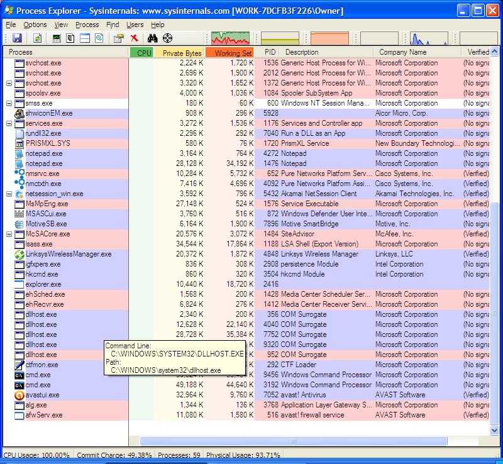Select the ehSched.exe process row
The height and width of the screenshot is (464, 503).
pos(246,295)
